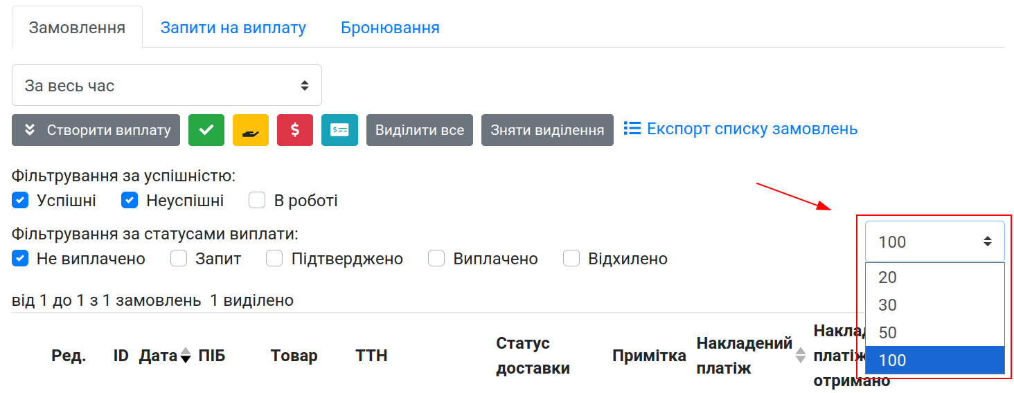This screenshot has height=393, width=1014.
Task: Click the Експорт списку замовлень list icon
Action: click(632, 129)
